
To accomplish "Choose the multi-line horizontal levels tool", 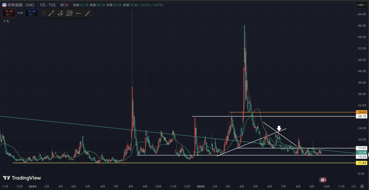I will (70, 13).
